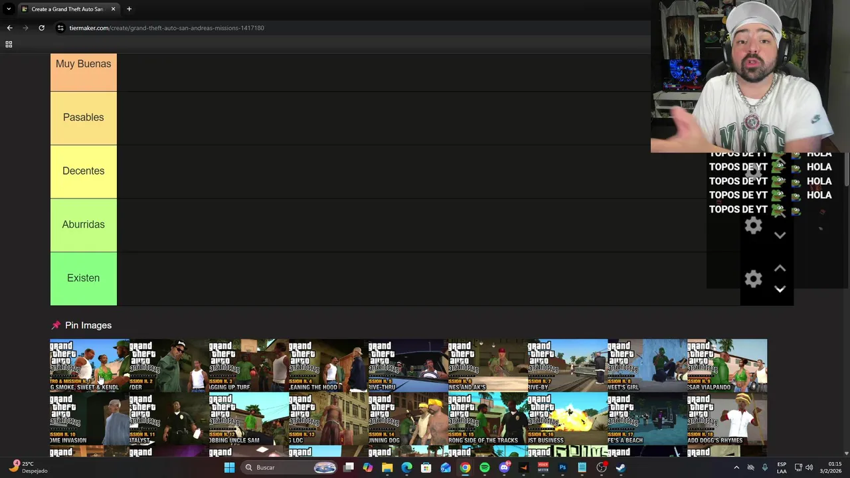Switch ESP LAA keyboard language indicator
Screen dimensions: 850x478
click(x=782, y=467)
